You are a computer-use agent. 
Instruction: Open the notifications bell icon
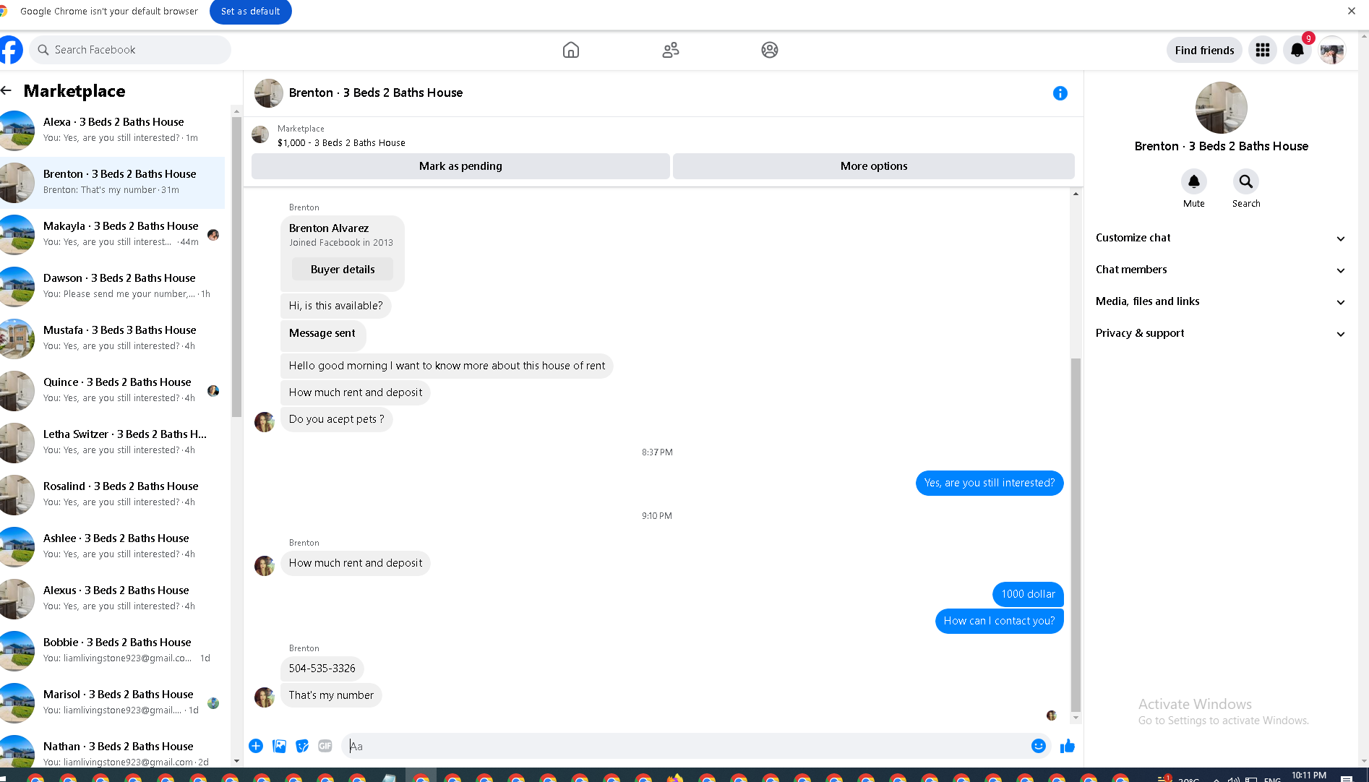tap(1297, 50)
